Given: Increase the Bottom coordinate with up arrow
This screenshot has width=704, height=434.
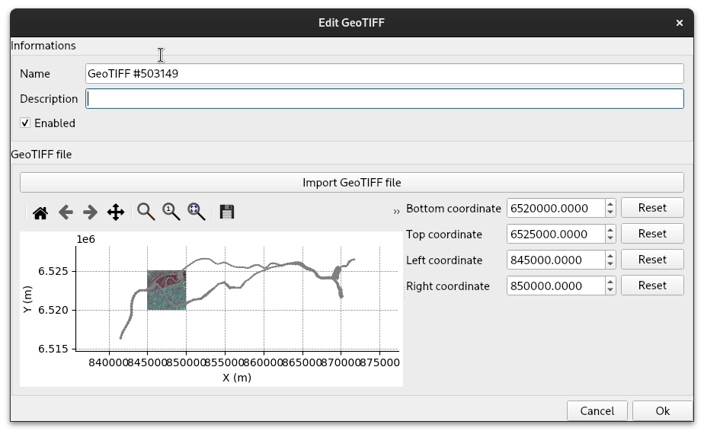Looking at the screenshot, I should click(x=610, y=204).
